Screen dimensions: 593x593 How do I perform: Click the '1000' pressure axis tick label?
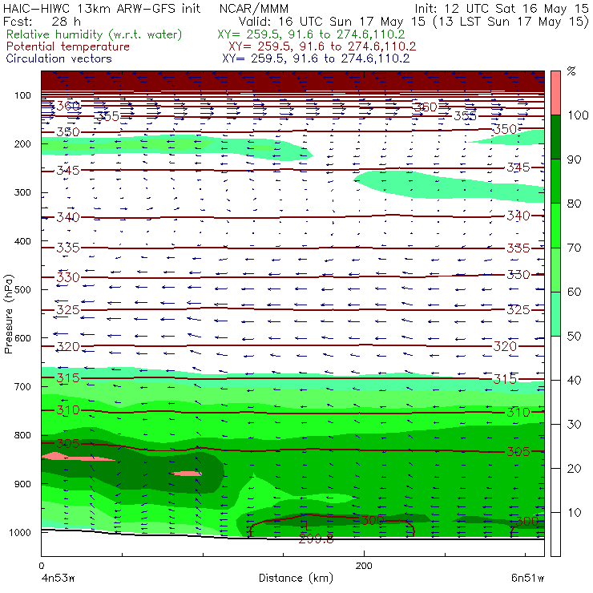[x=20, y=532]
